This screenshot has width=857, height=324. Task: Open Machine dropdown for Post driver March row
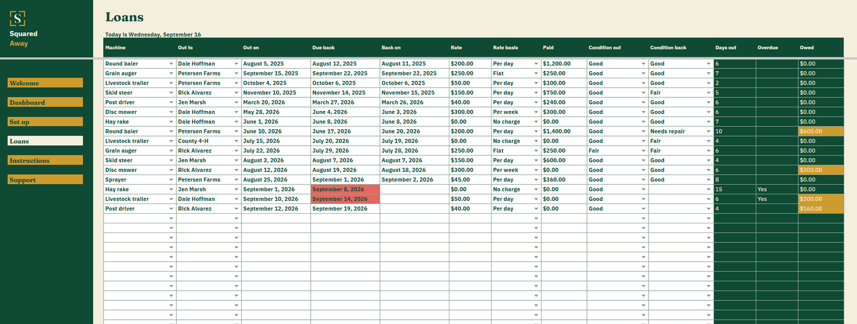[x=171, y=102]
